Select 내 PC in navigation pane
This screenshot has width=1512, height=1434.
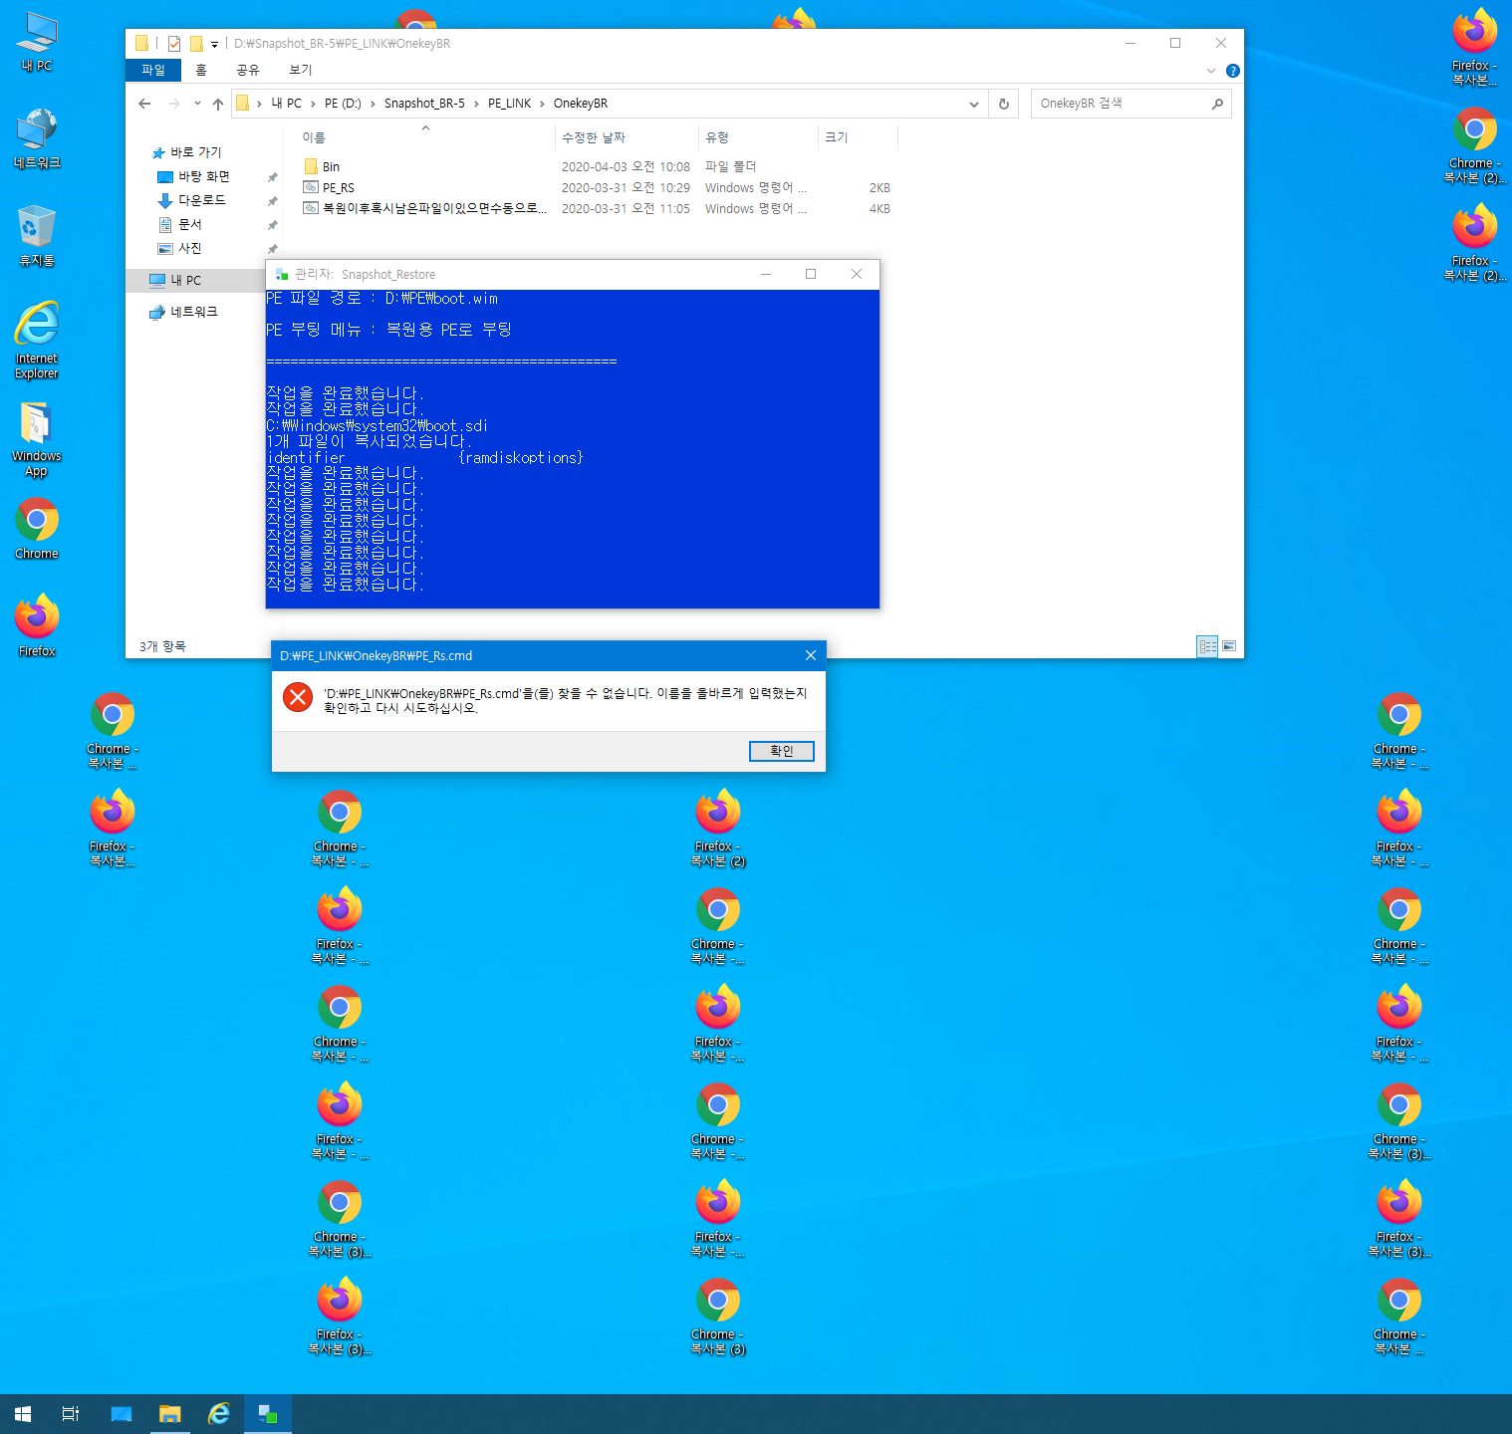(x=185, y=281)
